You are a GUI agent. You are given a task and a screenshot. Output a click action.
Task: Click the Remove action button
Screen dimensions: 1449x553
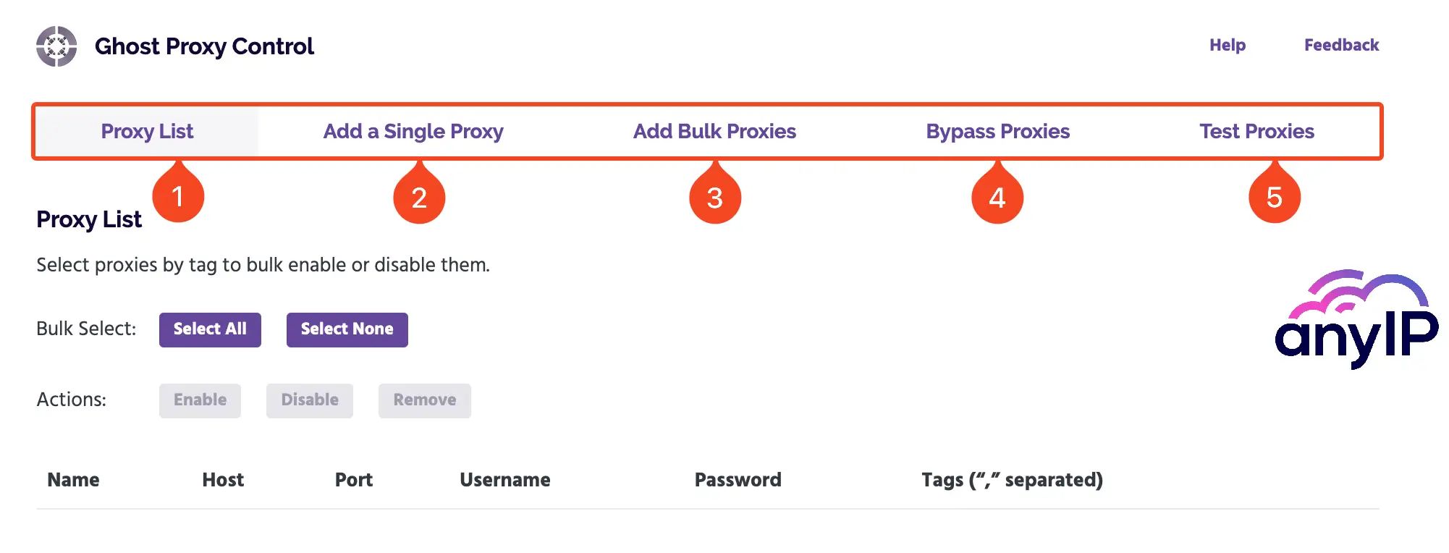pos(424,400)
